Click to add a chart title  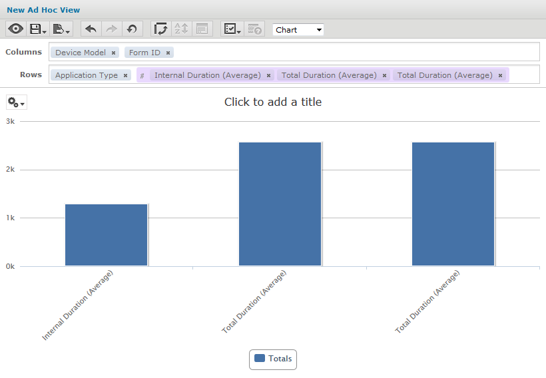[273, 102]
